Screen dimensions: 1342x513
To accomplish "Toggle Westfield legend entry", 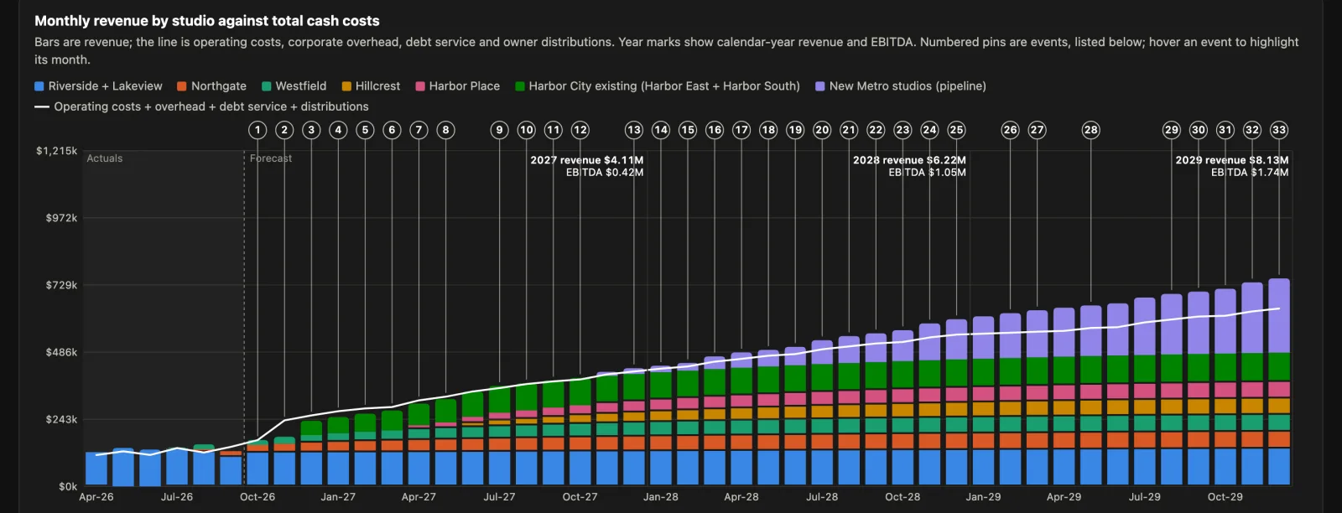I will pos(294,86).
